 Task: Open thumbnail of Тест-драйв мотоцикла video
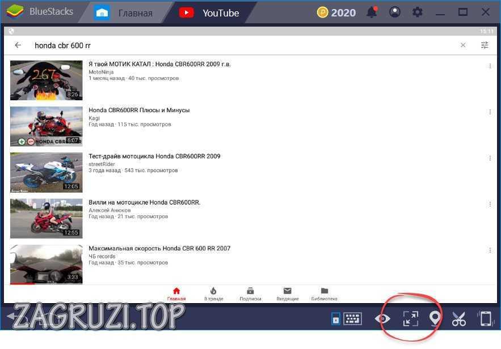pyautogui.click(x=47, y=172)
